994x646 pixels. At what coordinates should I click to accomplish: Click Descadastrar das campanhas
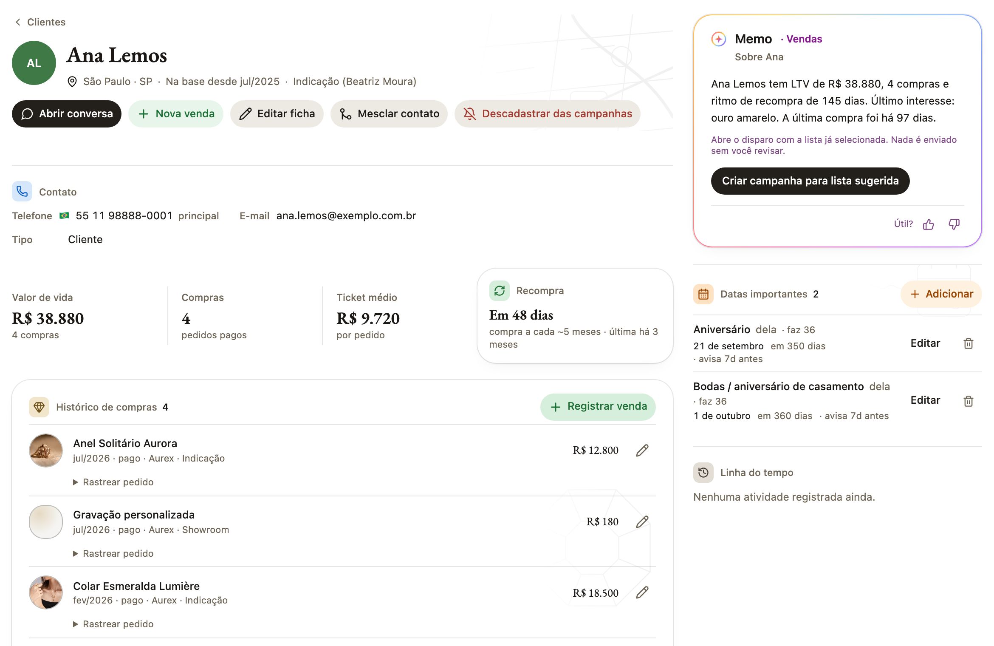tap(548, 114)
